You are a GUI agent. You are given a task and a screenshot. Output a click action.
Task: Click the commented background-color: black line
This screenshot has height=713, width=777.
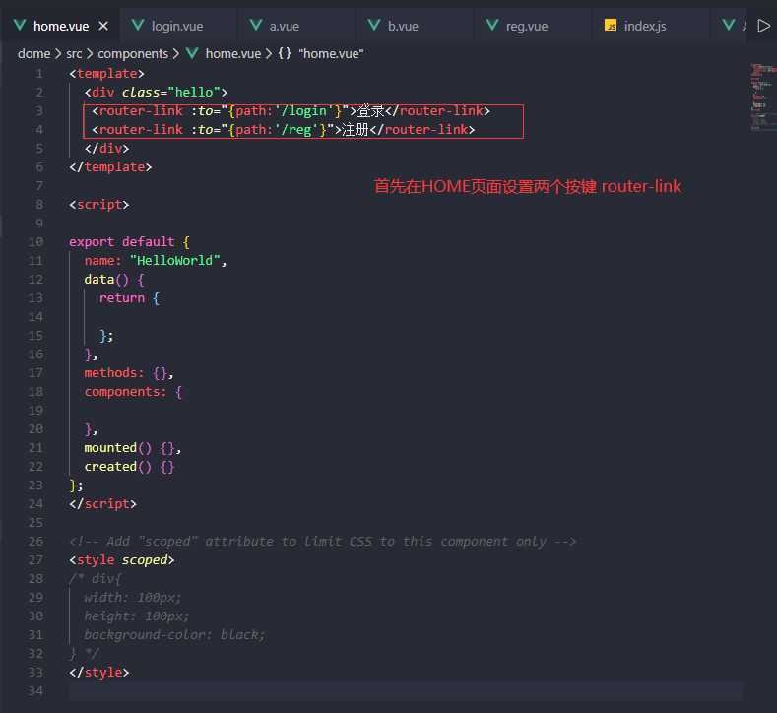click(x=174, y=635)
